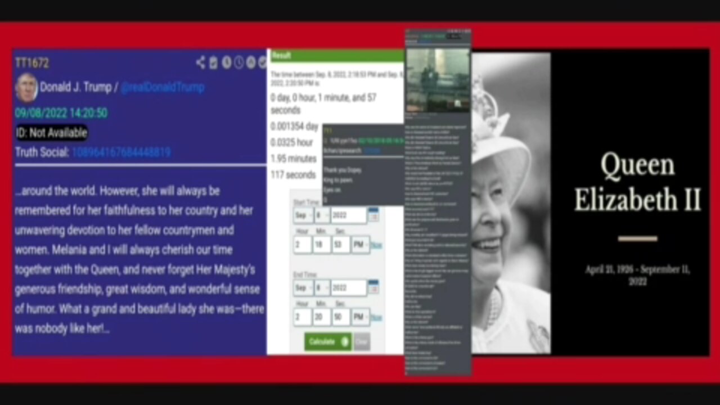The height and width of the screenshot is (405, 720).
Task: Click the round icon right of the clock
Action: point(251,62)
